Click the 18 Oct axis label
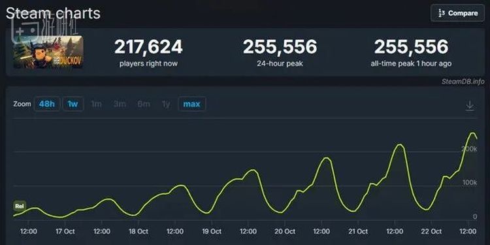 click(138, 231)
